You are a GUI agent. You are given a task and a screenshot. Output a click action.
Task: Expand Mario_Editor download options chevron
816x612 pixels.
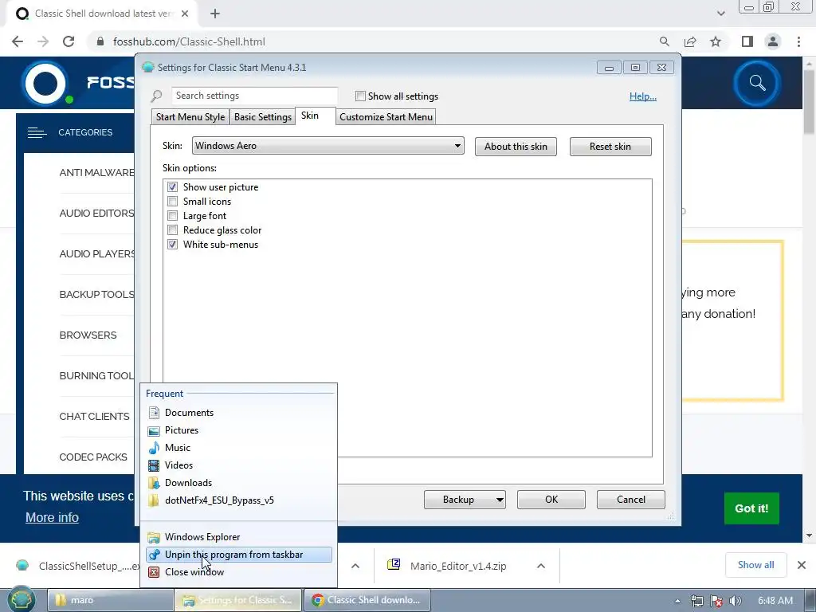(541, 566)
